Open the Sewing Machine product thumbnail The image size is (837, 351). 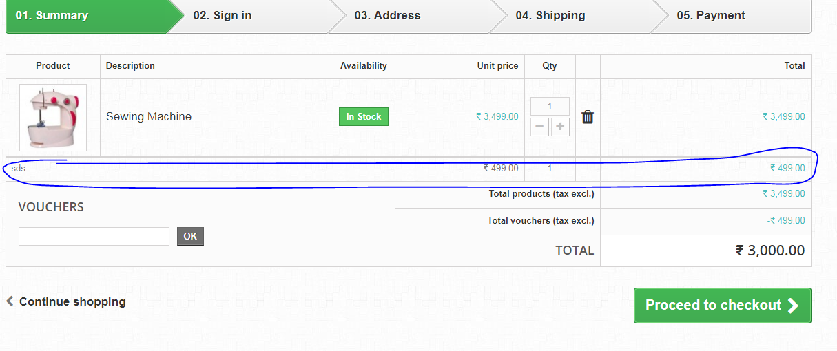click(x=53, y=118)
